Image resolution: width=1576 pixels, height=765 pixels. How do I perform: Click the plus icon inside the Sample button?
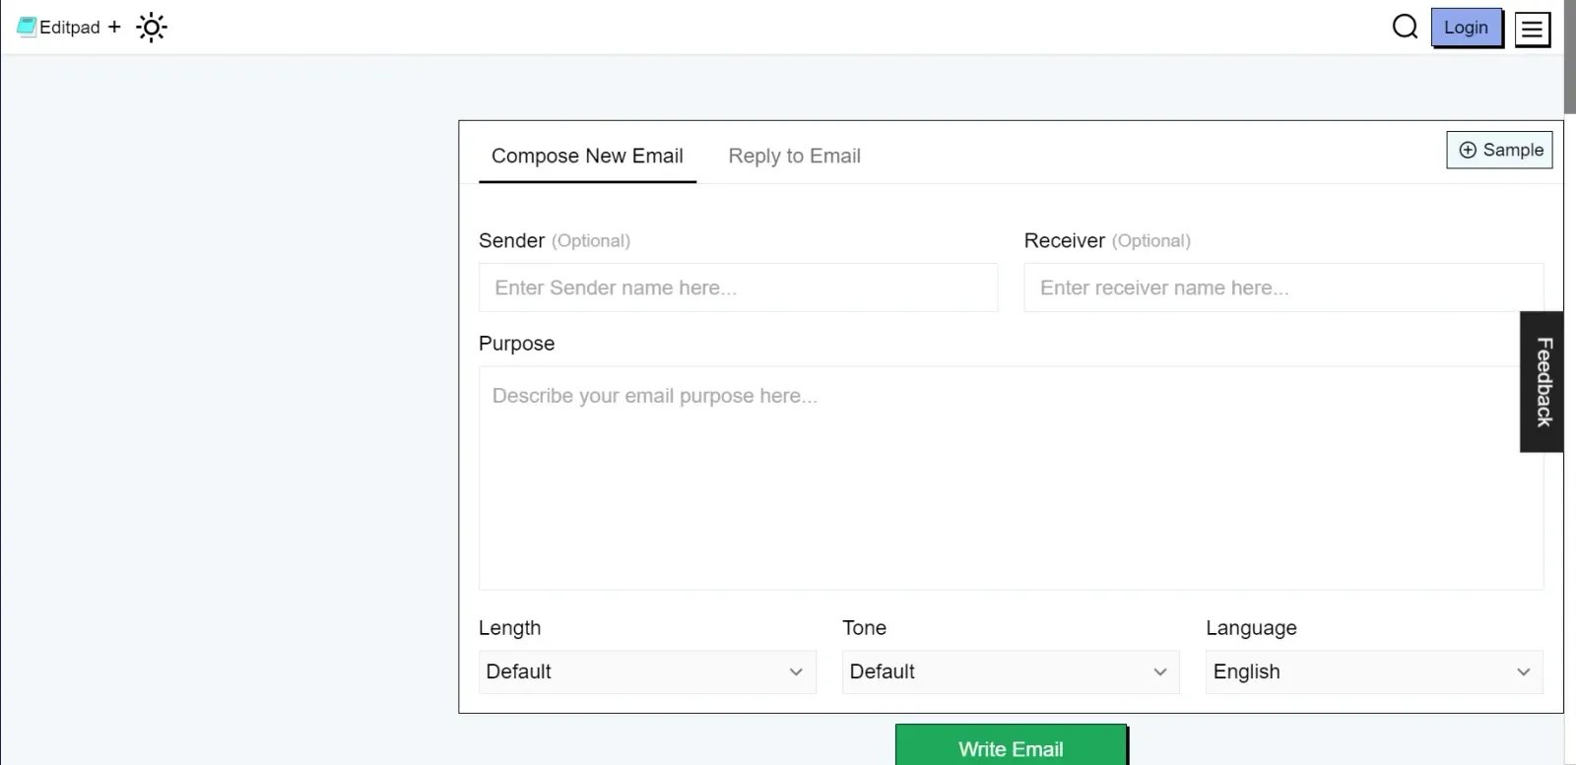tap(1468, 150)
